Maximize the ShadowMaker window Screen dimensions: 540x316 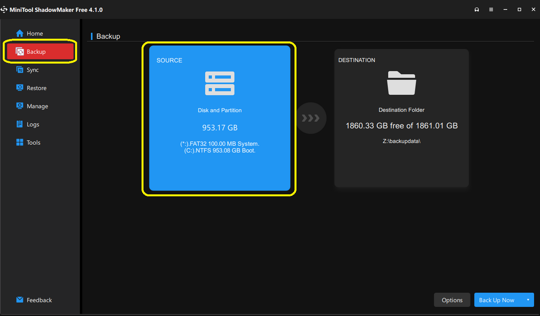[x=519, y=9]
